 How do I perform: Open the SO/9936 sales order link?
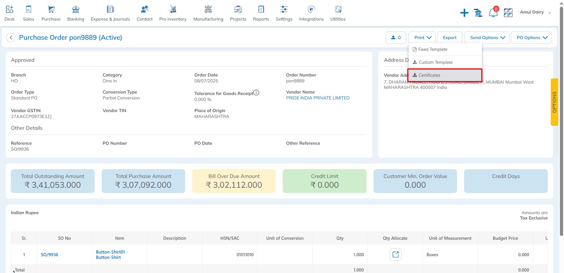[49, 255]
